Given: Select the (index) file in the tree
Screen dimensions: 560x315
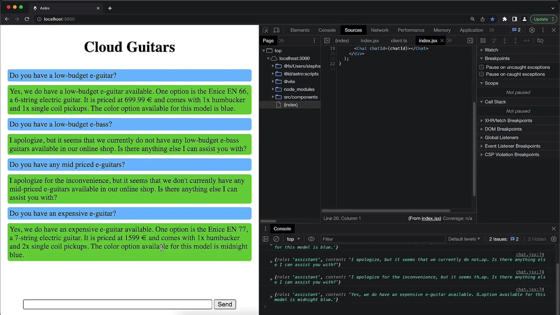Looking at the screenshot, I should click(291, 105).
